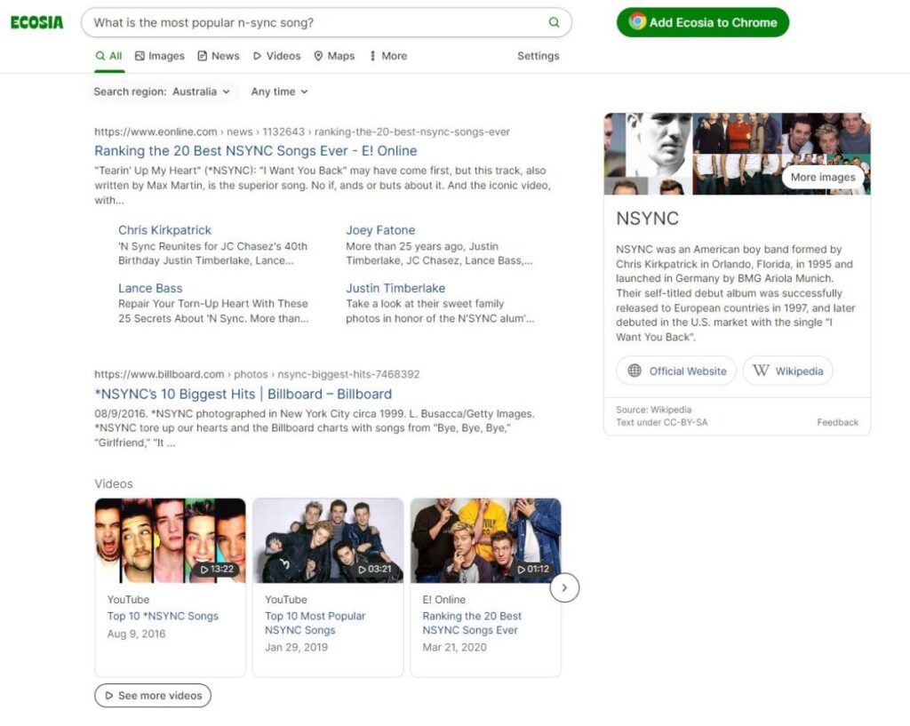The height and width of the screenshot is (726, 910).
Task: Click the More images button
Action: click(822, 177)
